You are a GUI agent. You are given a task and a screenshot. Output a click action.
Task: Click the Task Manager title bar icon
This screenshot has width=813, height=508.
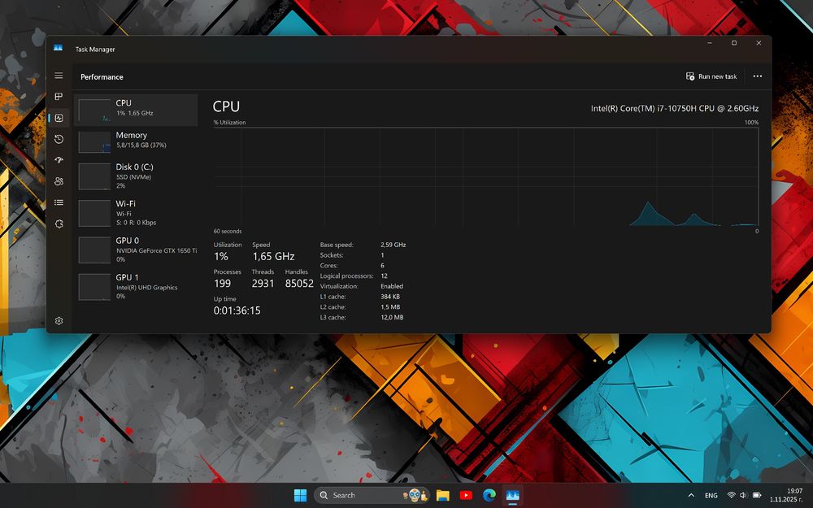click(x=58, y=48)
